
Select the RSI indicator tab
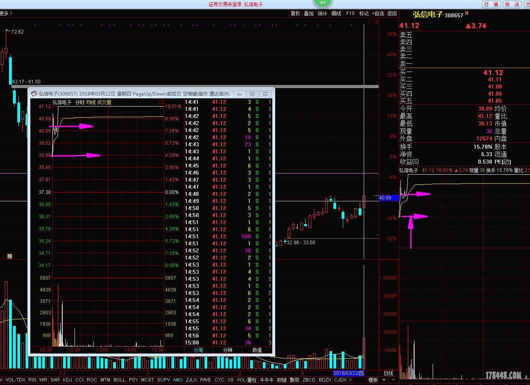point(32,380)
